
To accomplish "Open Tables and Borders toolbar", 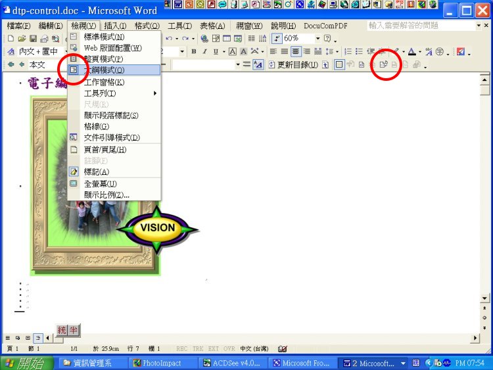I will pos(216,39).
